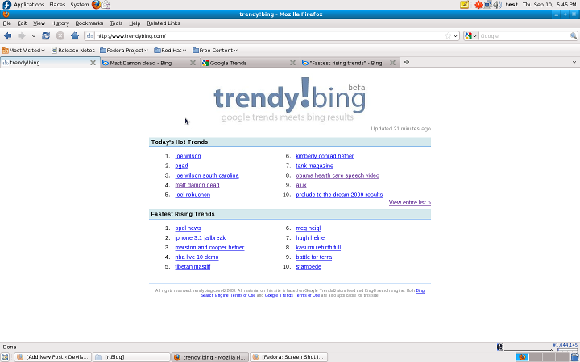Open the opel news trend link
This screenshot has height=362, width=580.
pyautogui.click(x=188, y=228)
